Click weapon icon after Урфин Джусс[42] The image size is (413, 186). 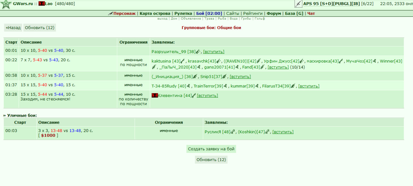click(x=302, y=61)
